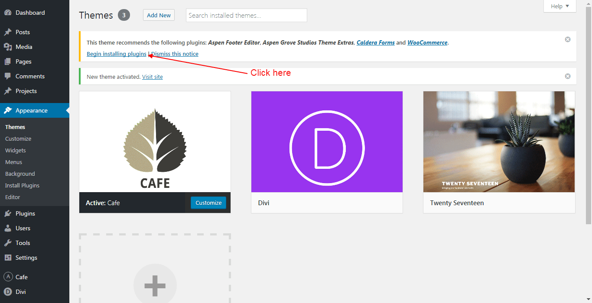Click the Twenty Seventeen theme name label

(x=457, y=203)
